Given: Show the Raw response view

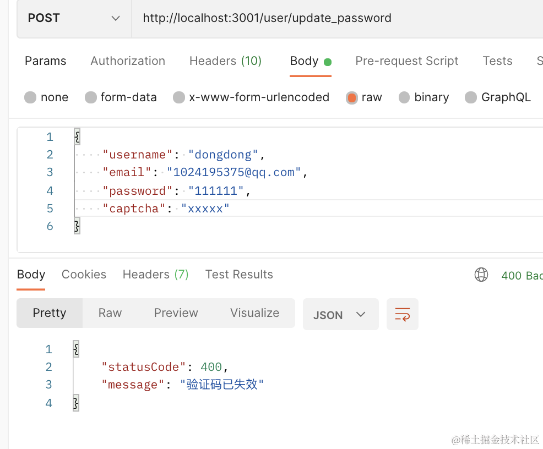Looking at the screenshot, I should pyautogui.click(x=110, y=313).
